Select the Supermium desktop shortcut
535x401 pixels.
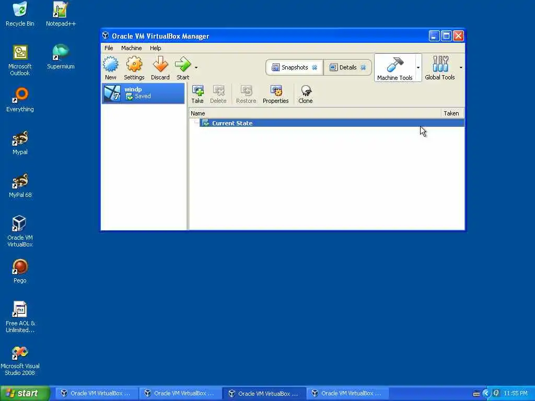click(x=61, y=57)
